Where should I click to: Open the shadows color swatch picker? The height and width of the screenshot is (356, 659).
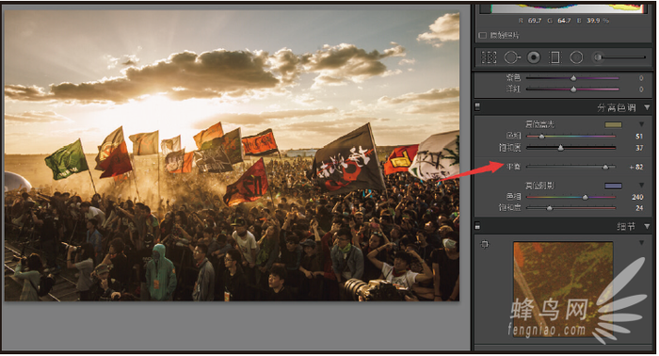(613, 186)
